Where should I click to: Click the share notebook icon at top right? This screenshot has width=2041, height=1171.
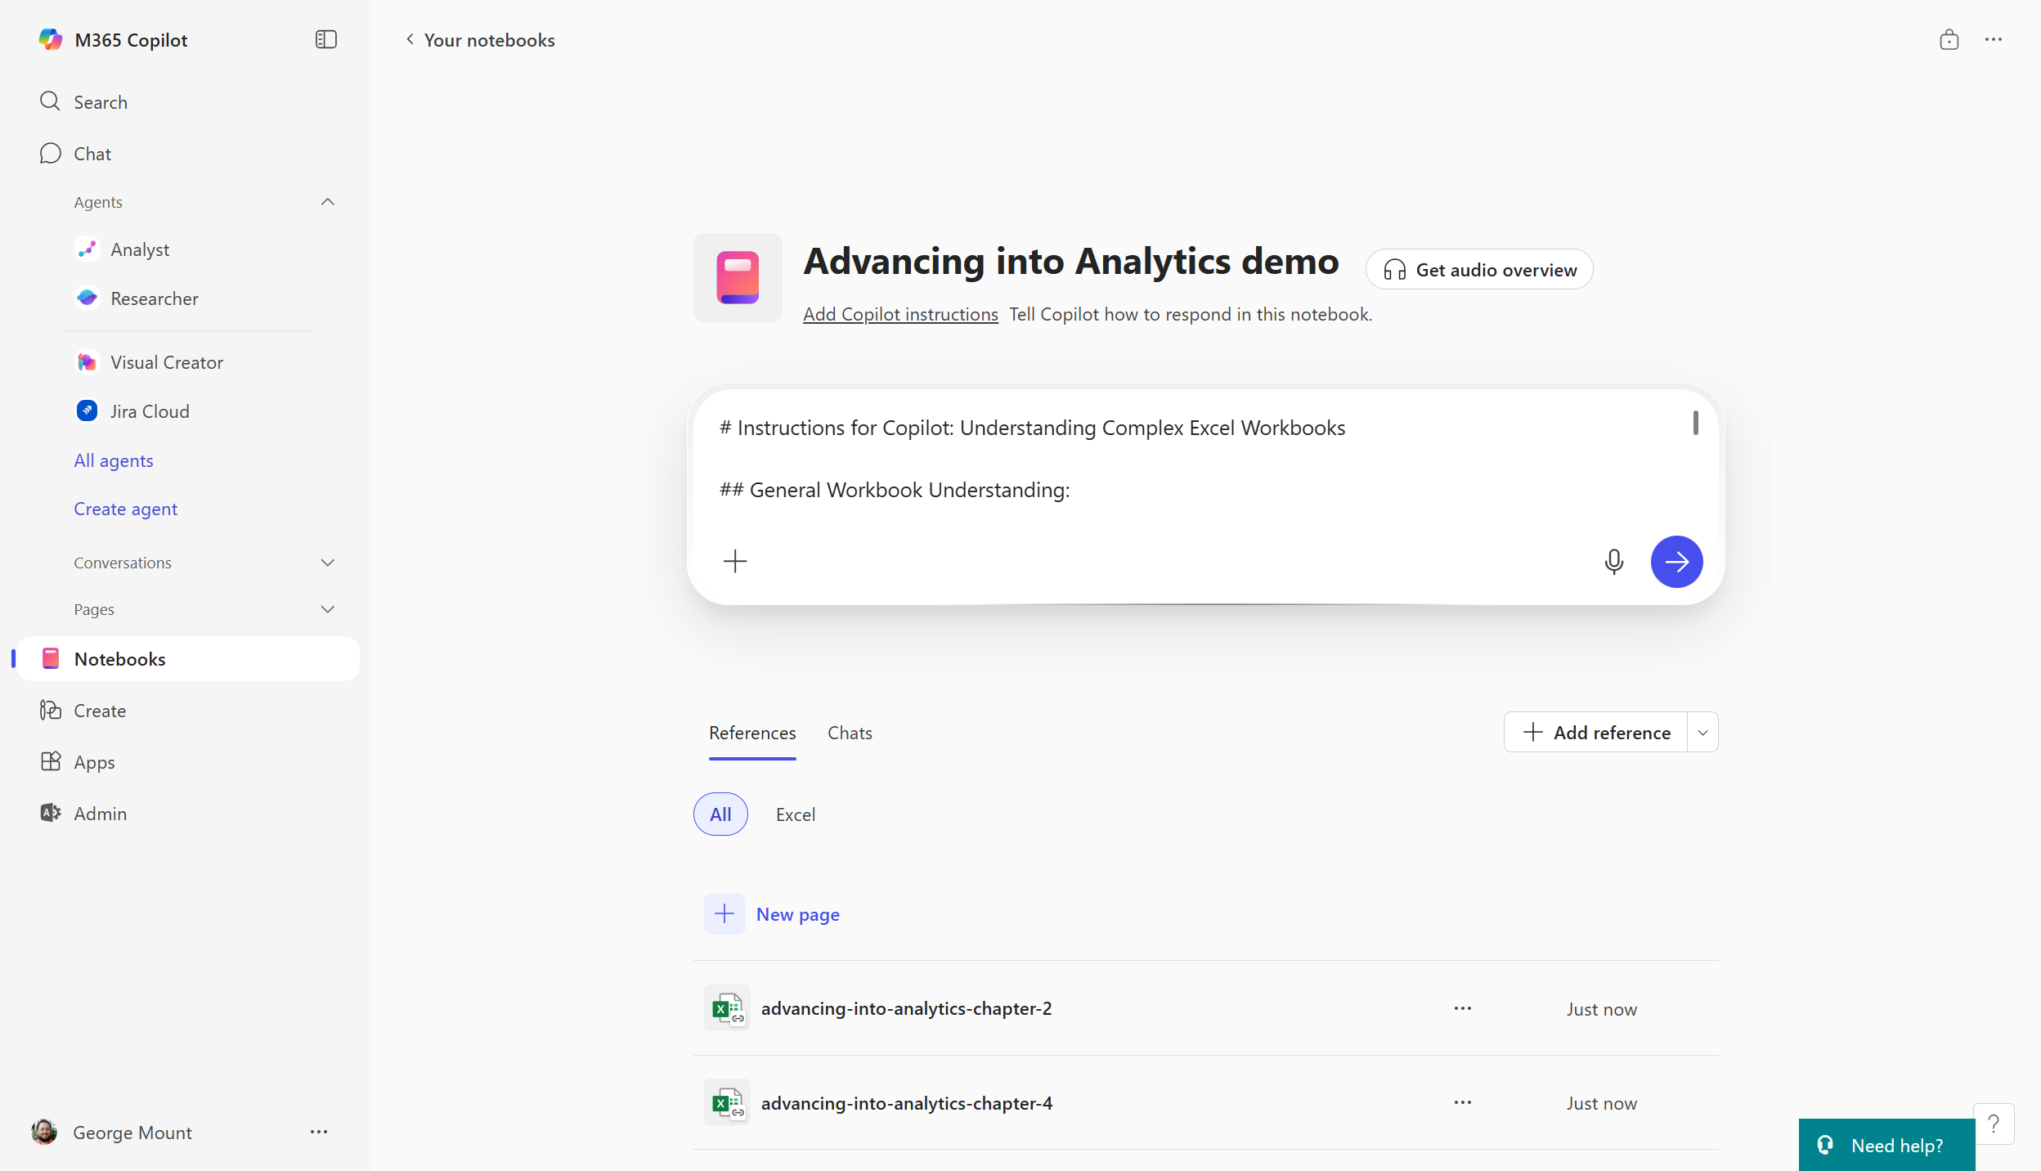(x=1949, y=39)
